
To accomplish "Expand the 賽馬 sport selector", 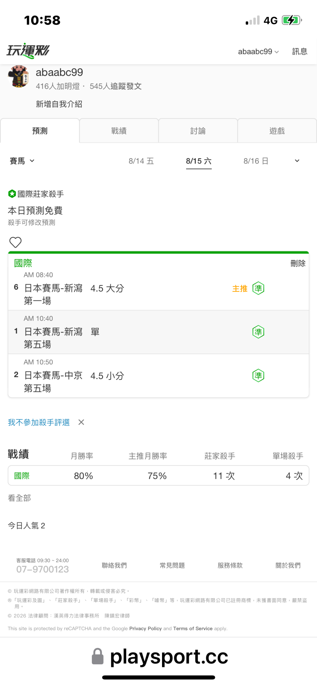I will [22, 161].
